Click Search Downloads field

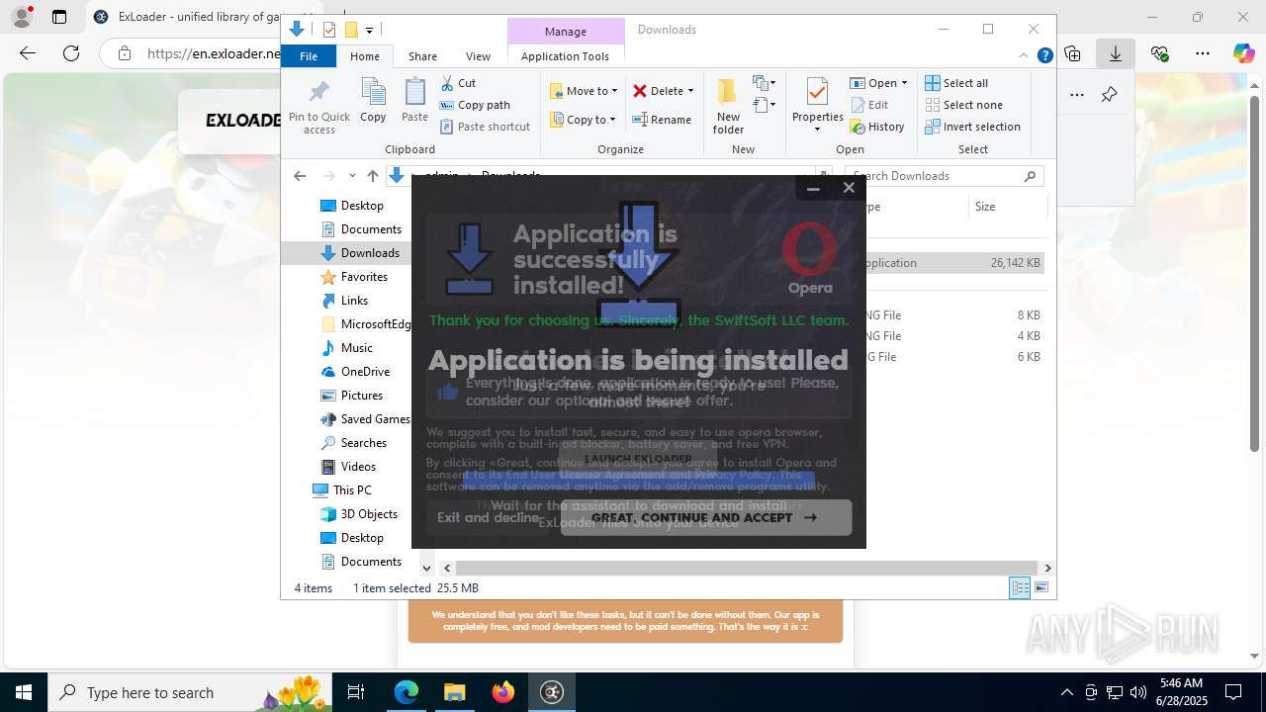[945, 176]
